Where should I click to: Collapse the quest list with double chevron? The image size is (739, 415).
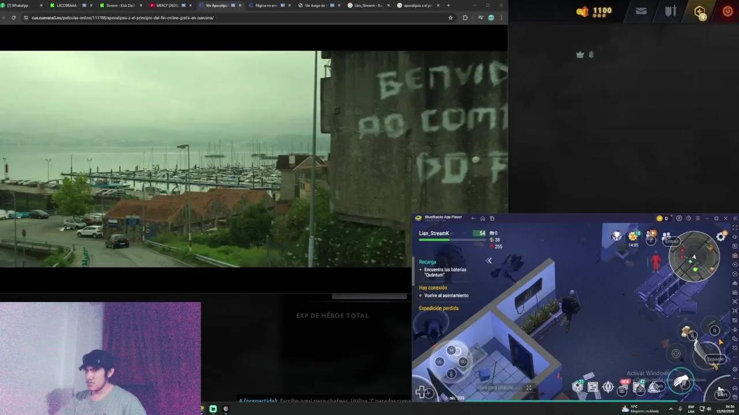pos(489,261)
